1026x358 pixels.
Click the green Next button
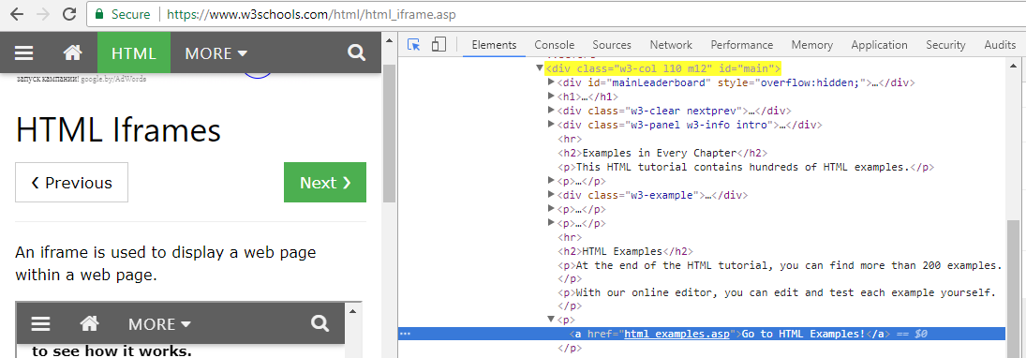point(325,183)
